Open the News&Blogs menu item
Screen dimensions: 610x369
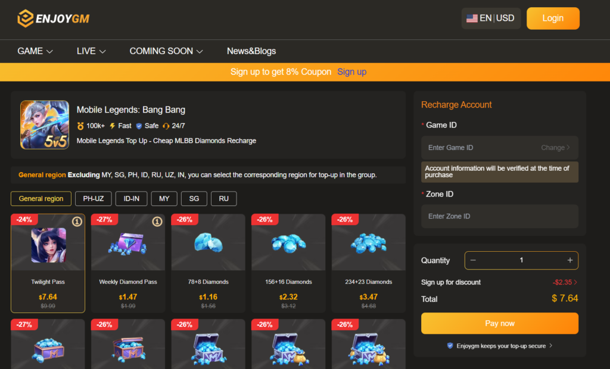point(251,51)
